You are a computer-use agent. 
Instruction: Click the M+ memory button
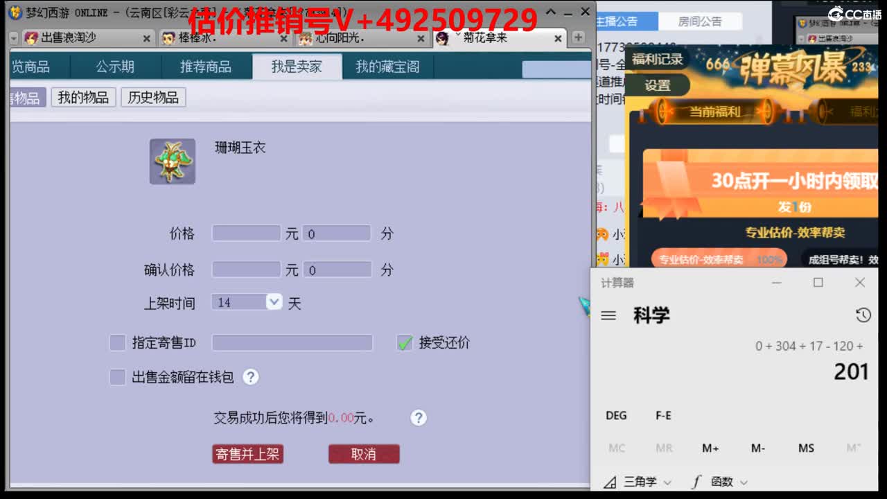(x=710, y=448)
